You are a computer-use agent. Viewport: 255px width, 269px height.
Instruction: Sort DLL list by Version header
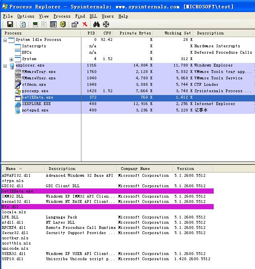tap(193, 169)
